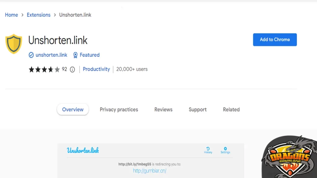
Task: Switch to the Reviews tab
Action: 163,109
